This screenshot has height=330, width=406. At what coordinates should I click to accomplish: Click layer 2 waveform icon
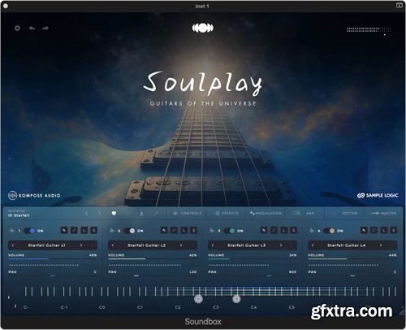(111, 231)
